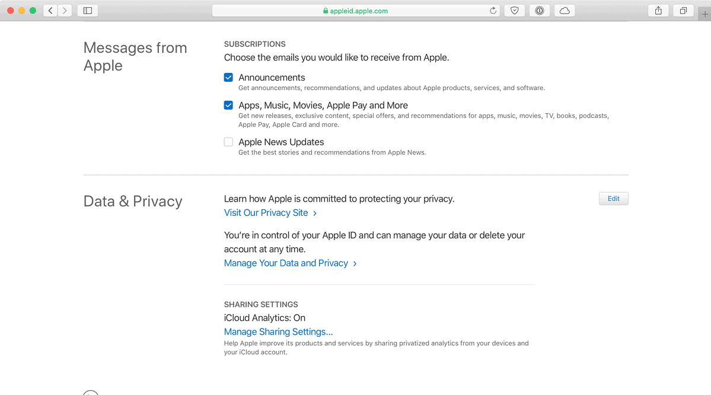Screen dimensions: 711x395
Task: Click the iCloud Analytics: On text
Action: click(x=265, y=318)
